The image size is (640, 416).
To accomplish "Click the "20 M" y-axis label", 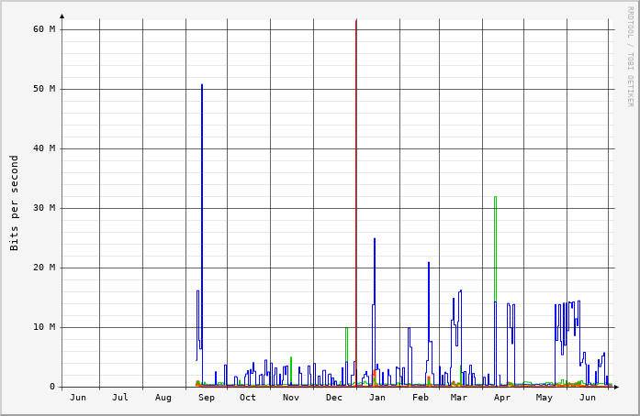I will tap(44, 268).
